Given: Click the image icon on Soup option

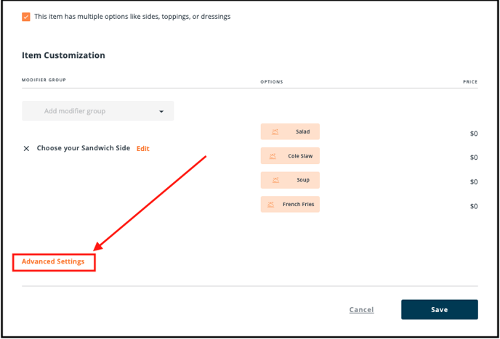Looking at the screenshot, I should 276,180.
